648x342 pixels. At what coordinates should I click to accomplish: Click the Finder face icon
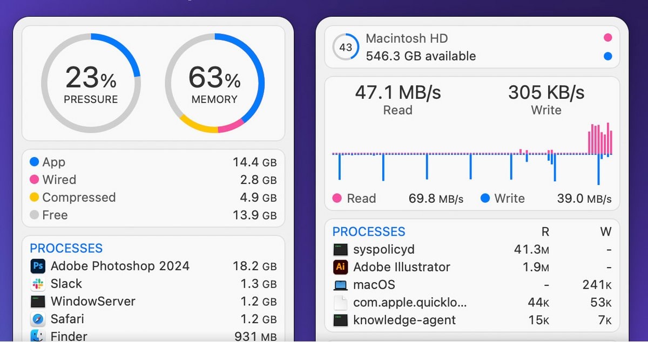tap(38, 336)
